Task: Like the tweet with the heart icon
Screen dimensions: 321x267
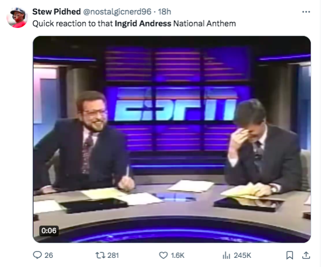Action: (163, 255)
